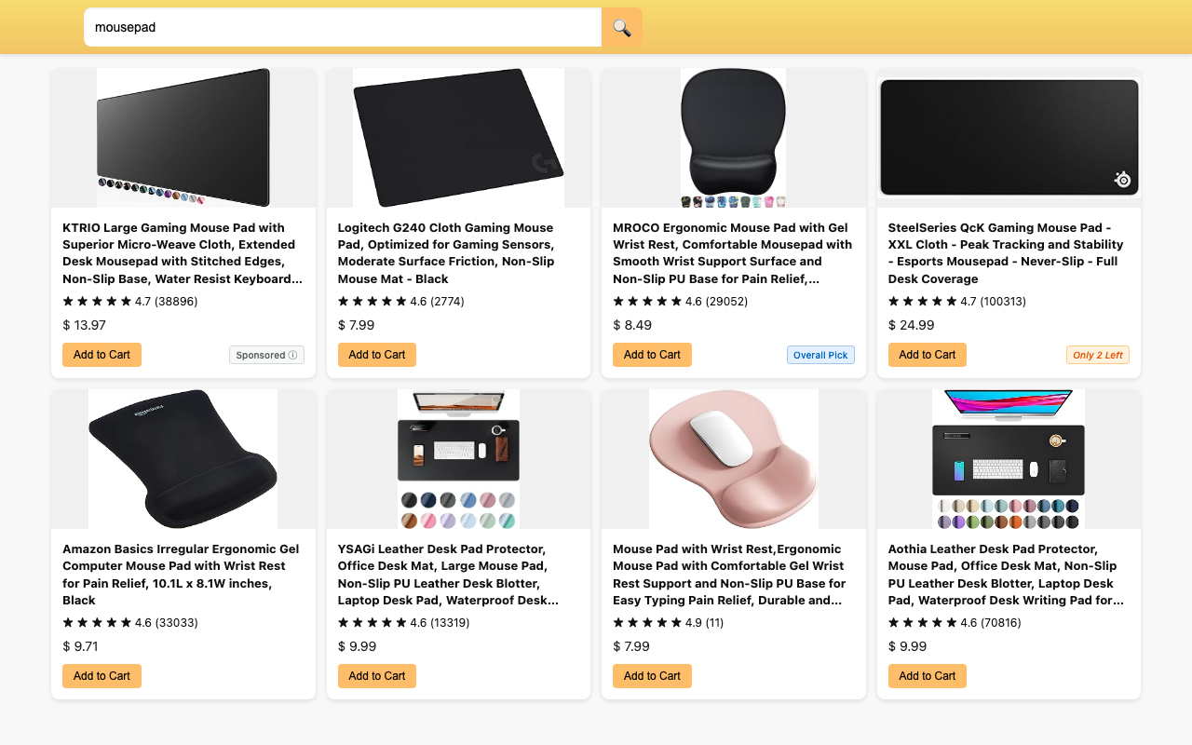Open the YSAGi desk pad color options image
This screenshot has height=745, width=1192.
click(x=458, y=459)
